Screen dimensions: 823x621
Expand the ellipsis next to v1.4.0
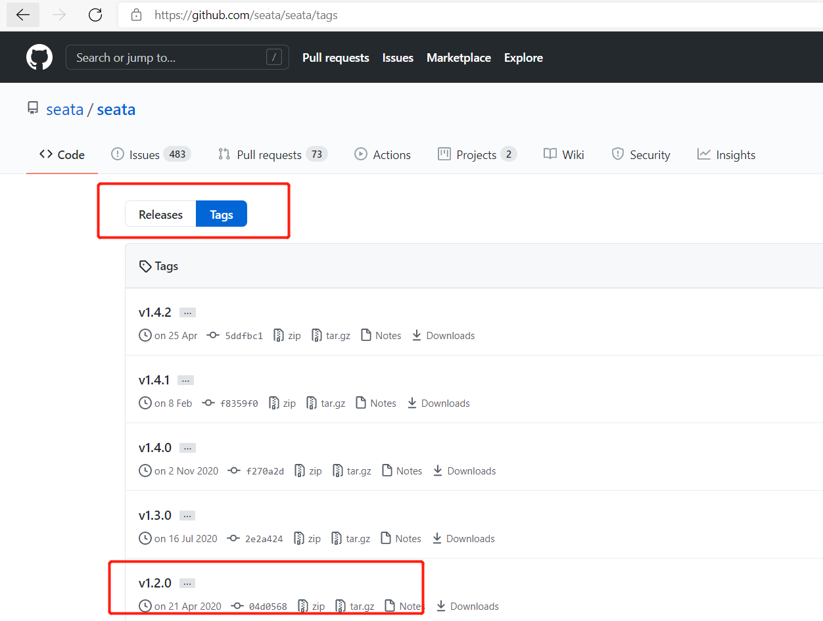click(187, 448)
